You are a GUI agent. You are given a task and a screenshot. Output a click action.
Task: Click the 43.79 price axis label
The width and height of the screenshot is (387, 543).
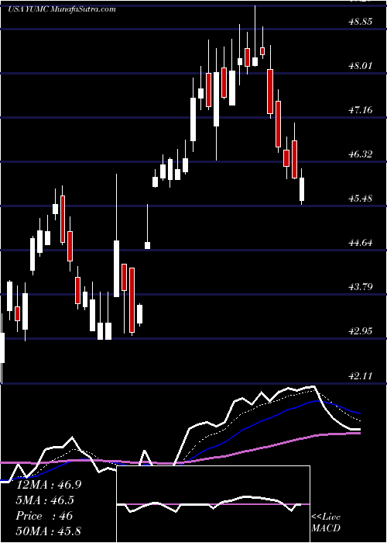pyautogui.click(x=361, y=287)
